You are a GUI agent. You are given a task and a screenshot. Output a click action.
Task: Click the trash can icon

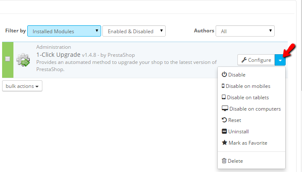pyautogui.click(x=224, y=161)
